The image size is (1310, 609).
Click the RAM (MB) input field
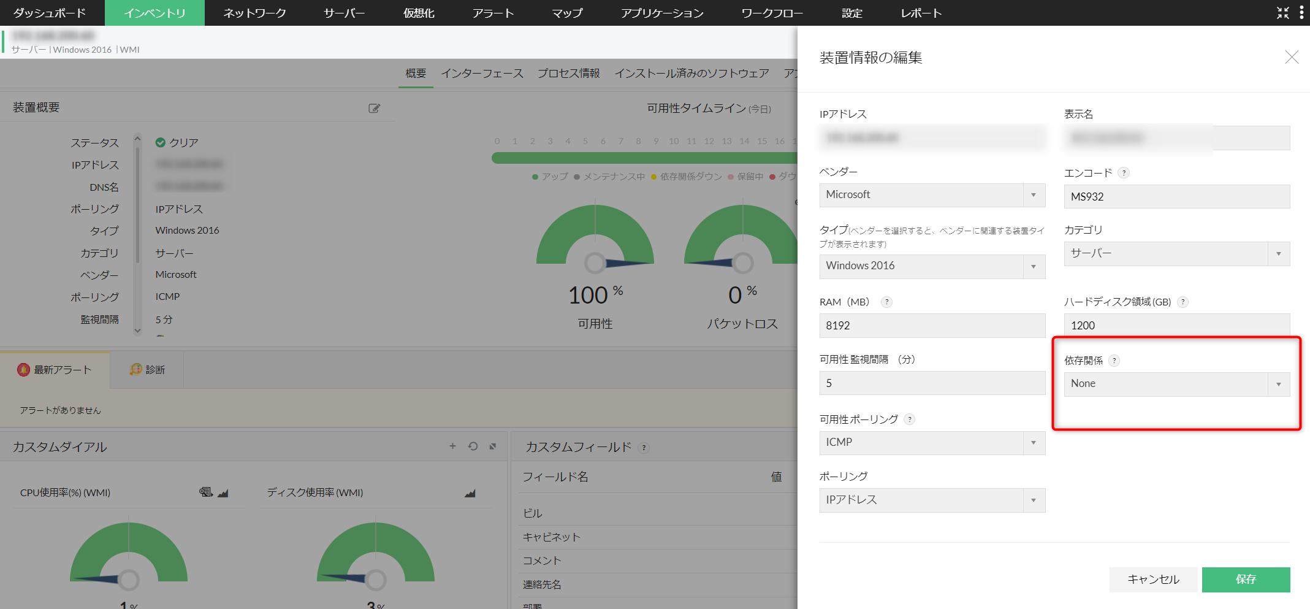click(x=932, y=326)
